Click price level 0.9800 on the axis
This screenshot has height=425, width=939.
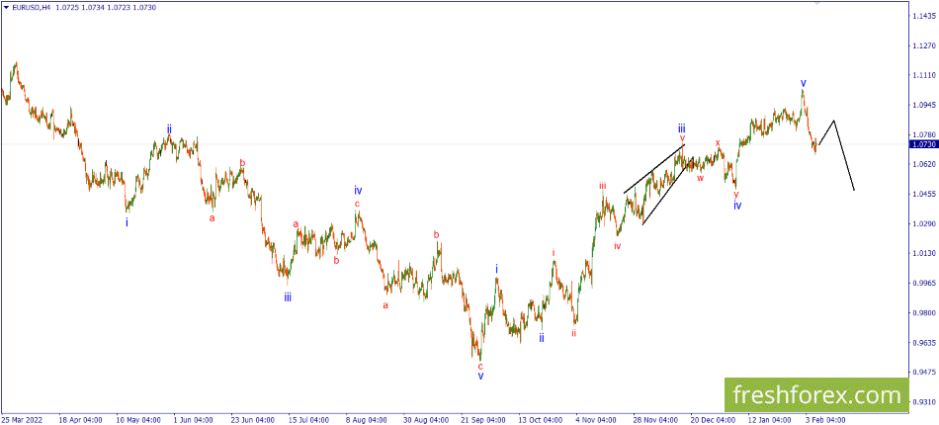[923, 313]
